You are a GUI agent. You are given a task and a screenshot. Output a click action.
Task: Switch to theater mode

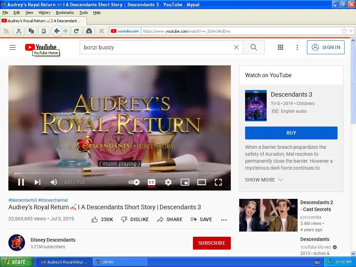202,182
